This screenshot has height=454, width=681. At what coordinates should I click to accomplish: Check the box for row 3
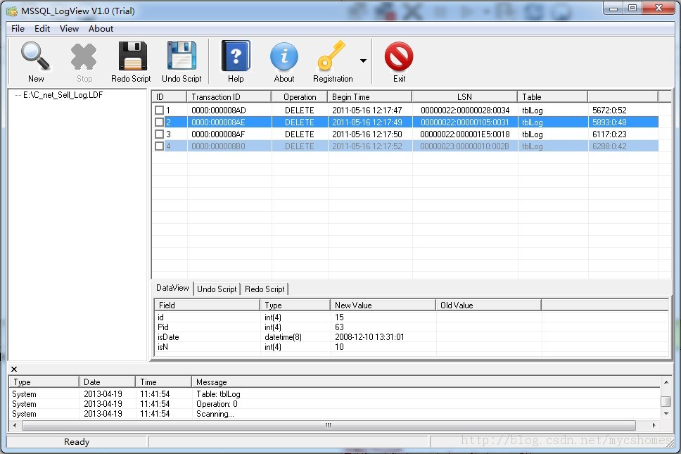click(160, 134)
